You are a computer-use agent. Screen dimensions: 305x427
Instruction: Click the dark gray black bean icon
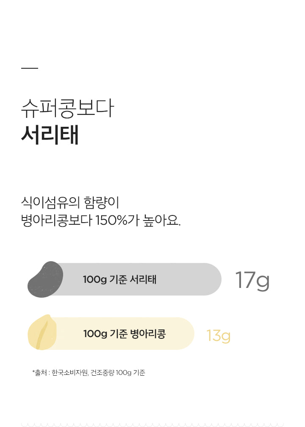coord(45,279)
